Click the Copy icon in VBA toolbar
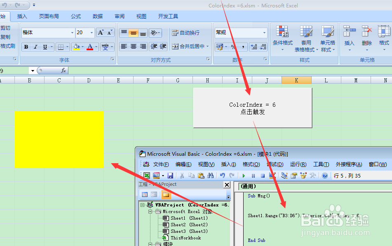The width and height of the screenshot is (392, 246). click(x=192, y=176)
